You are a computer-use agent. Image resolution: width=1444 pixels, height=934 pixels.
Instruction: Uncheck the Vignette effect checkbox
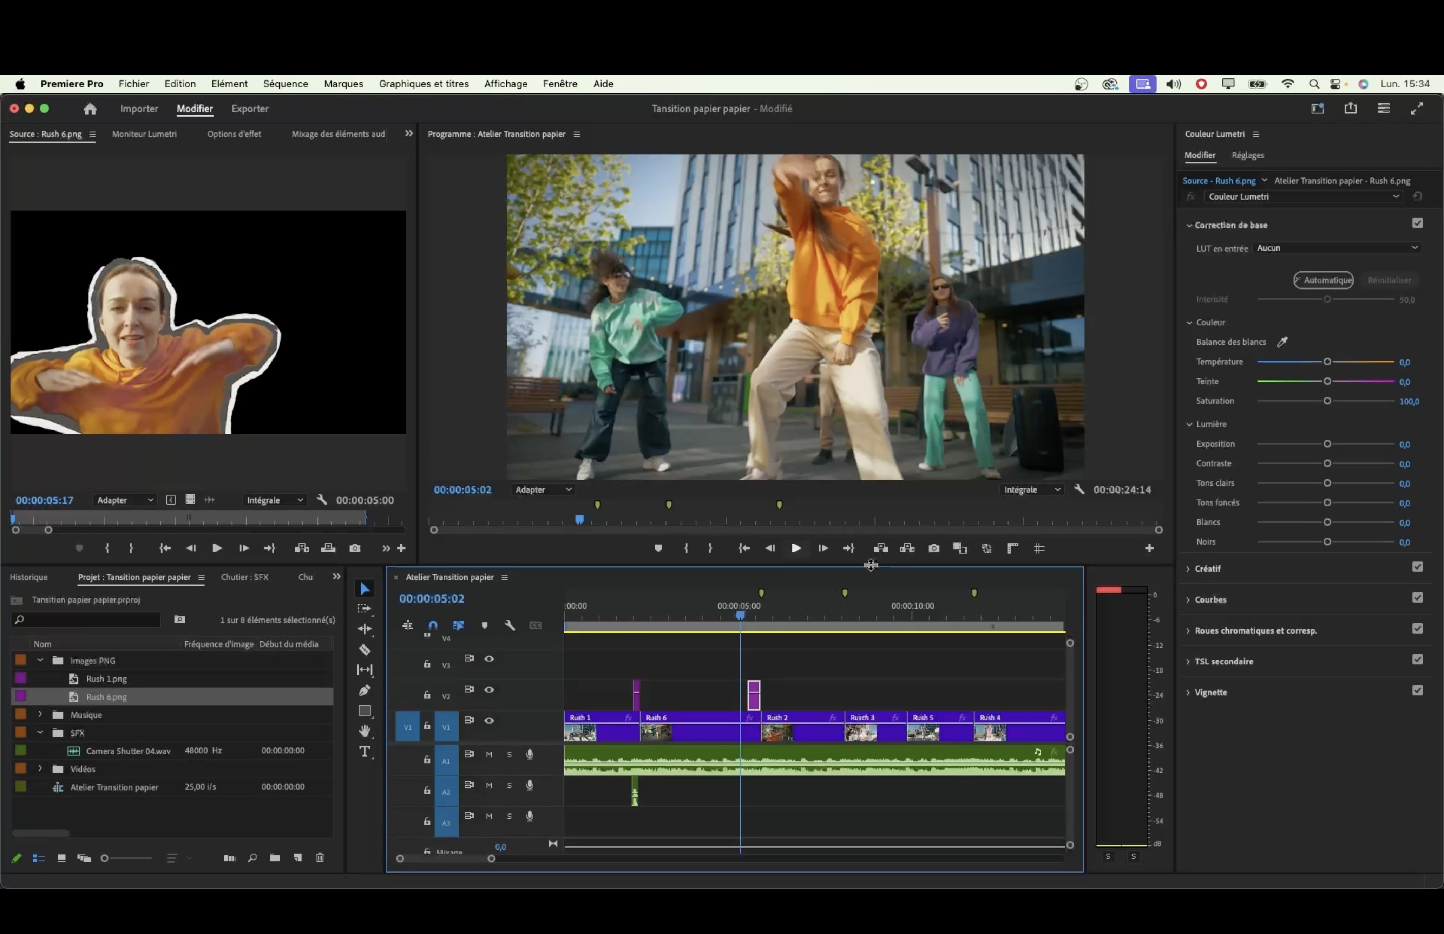point(1417,691)
